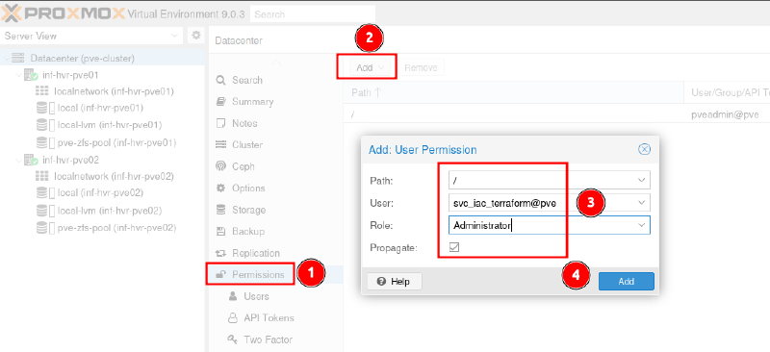Open the Search menu item in Datacenter panel

[x=275, y=80]
